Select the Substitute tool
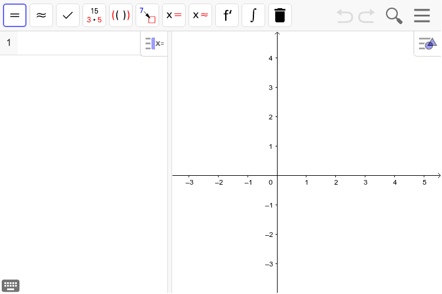 tap(147, 15)
